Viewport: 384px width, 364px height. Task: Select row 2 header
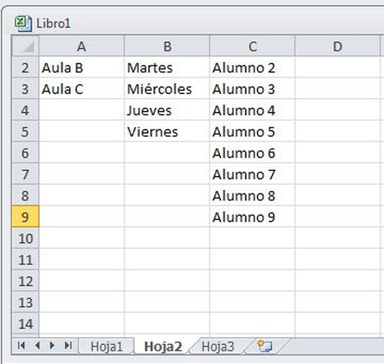[x=26, y=68]
